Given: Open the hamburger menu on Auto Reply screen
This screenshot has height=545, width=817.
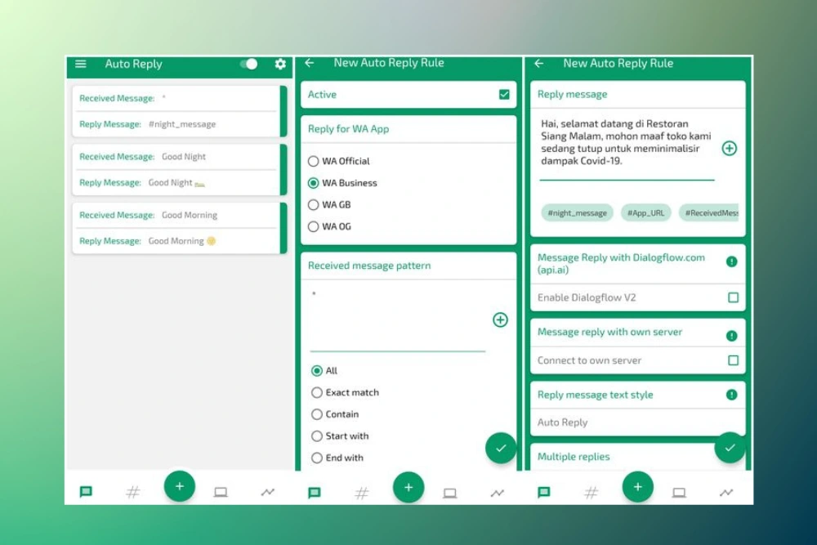Looking at the screenshot, I should pos(81,64).
